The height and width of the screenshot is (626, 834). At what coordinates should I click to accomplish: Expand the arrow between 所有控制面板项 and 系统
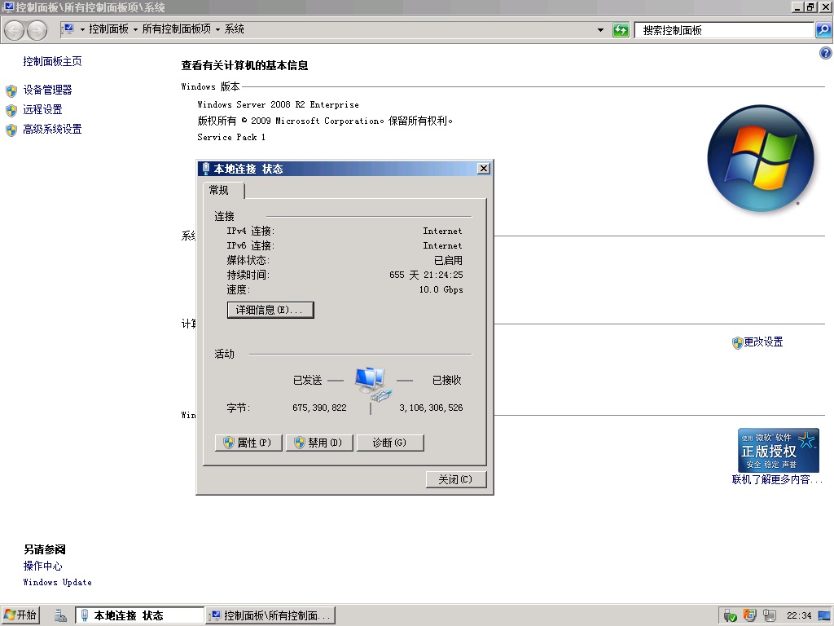pyautogui.click(x=217, y=29)
